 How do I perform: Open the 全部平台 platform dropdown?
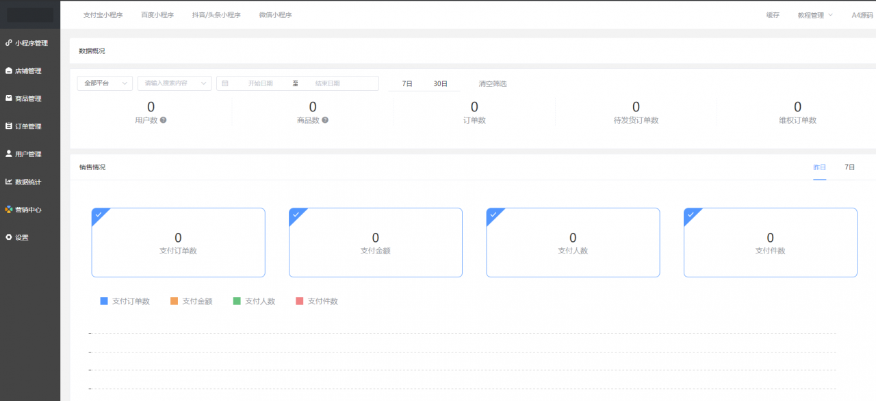105,83
